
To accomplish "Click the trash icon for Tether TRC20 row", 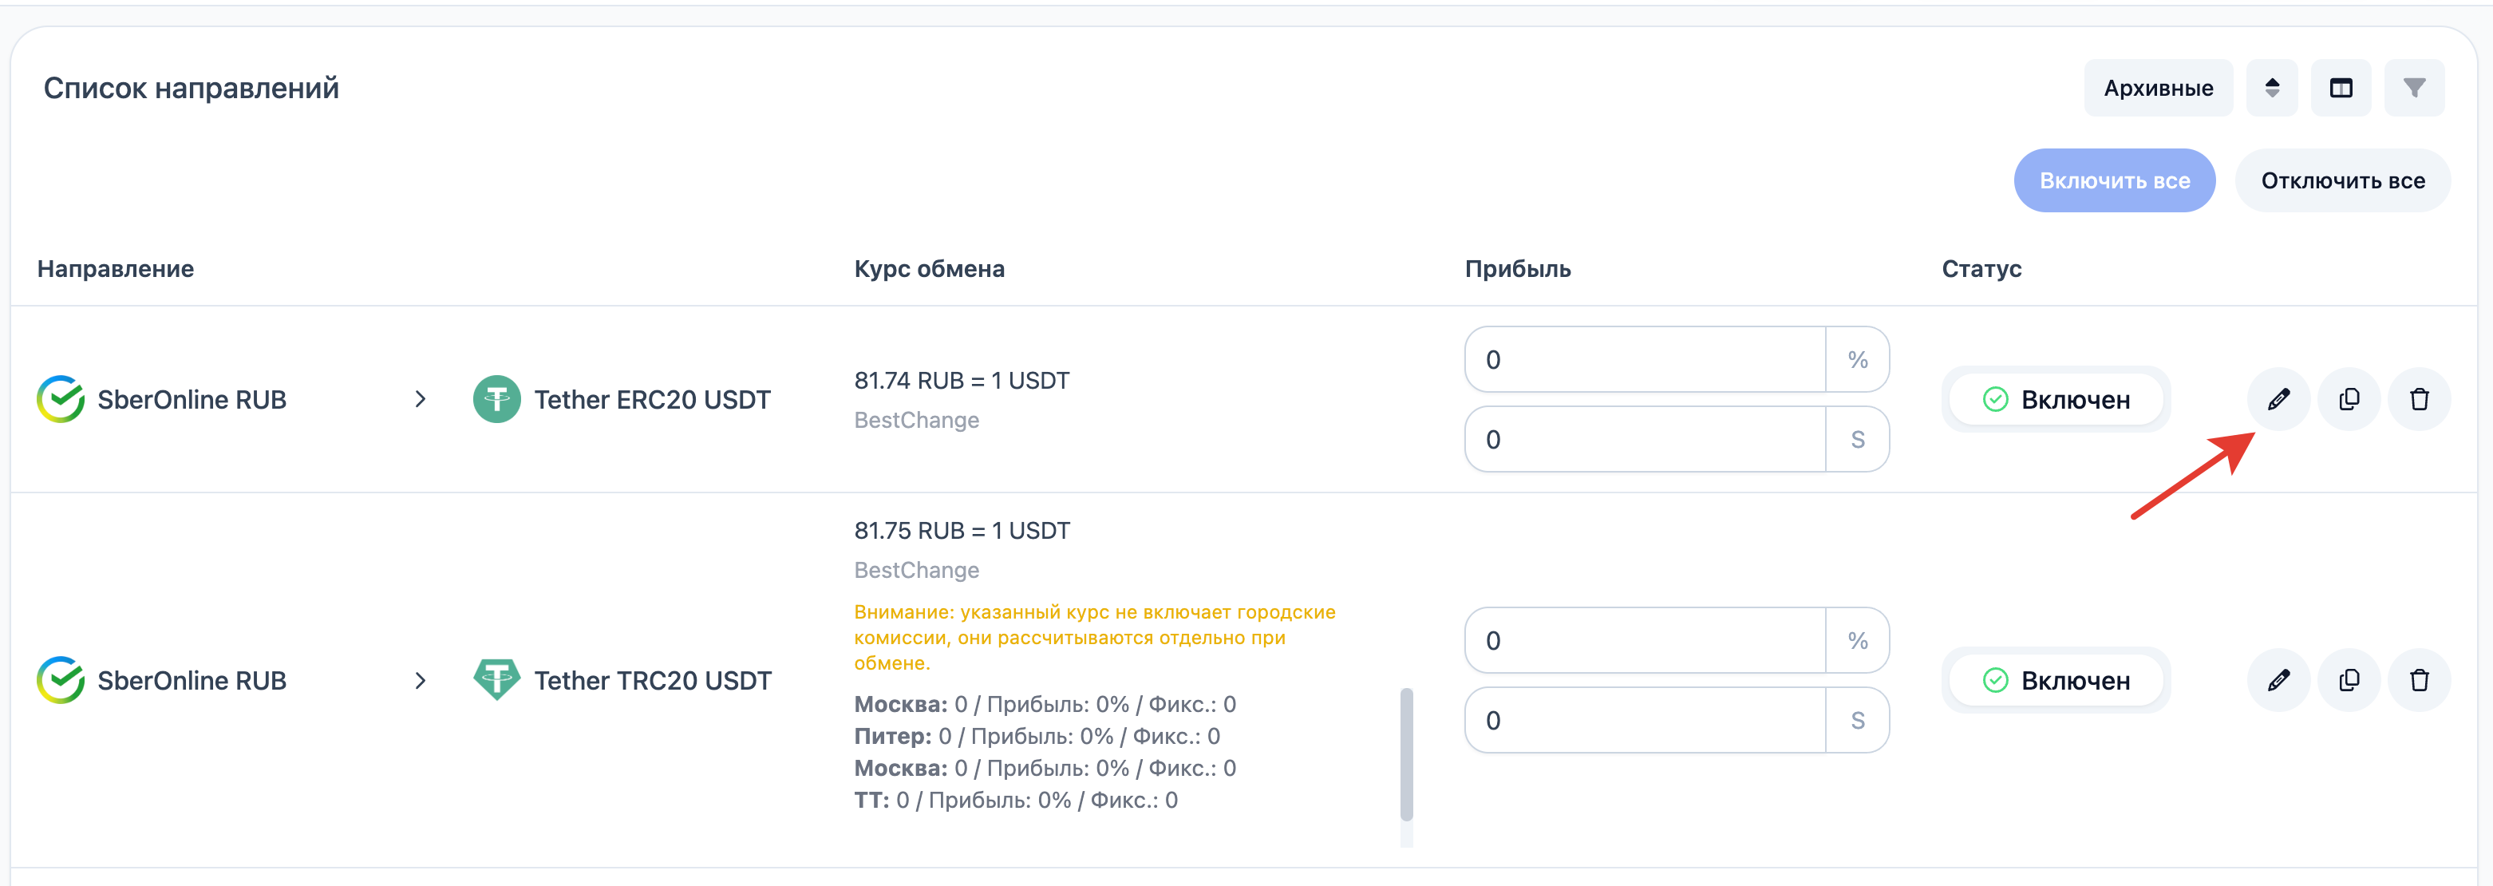I will click(2419, 680).
